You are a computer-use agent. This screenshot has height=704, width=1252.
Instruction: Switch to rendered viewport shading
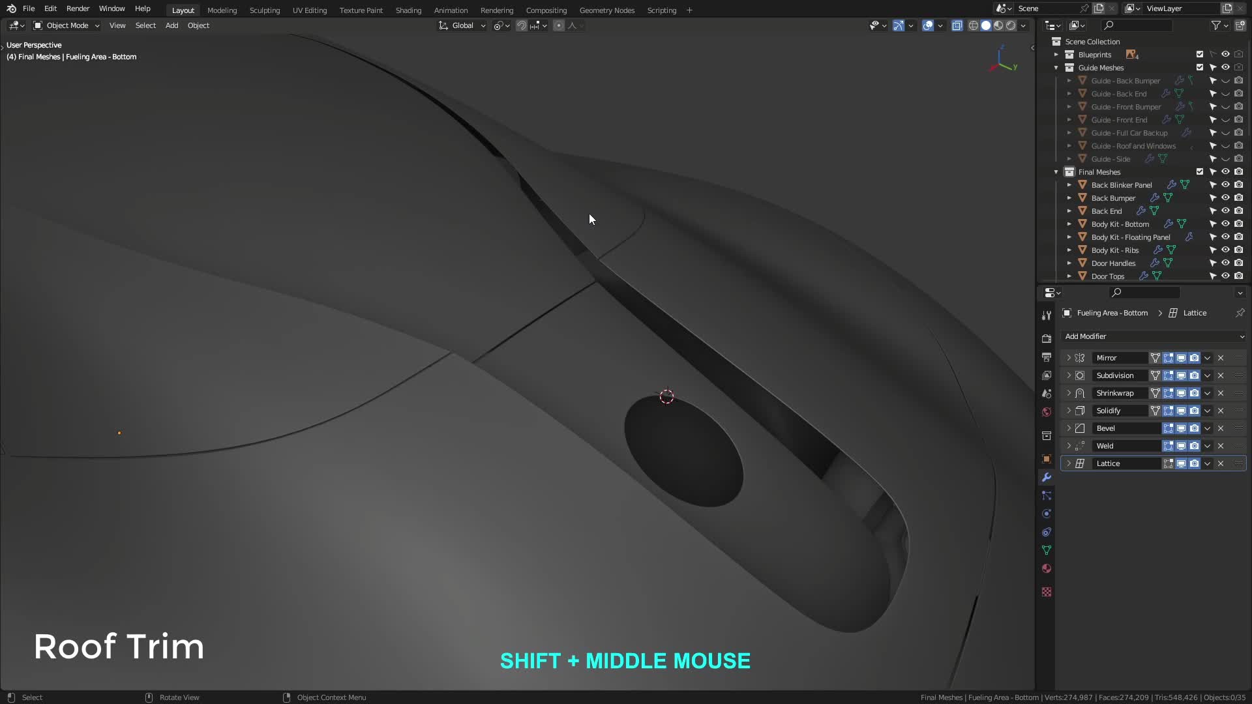coord(1011,25)
